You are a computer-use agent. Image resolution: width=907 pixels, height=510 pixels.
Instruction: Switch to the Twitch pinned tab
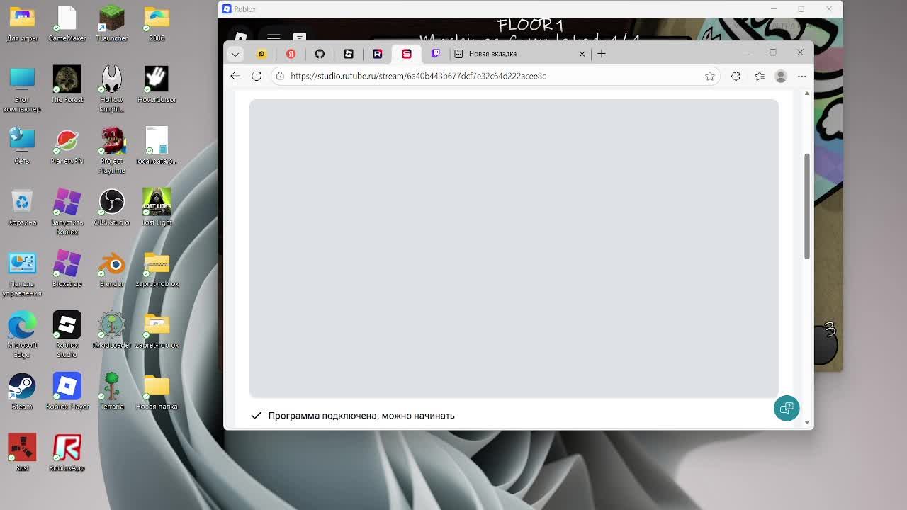[x=435, y=54]
